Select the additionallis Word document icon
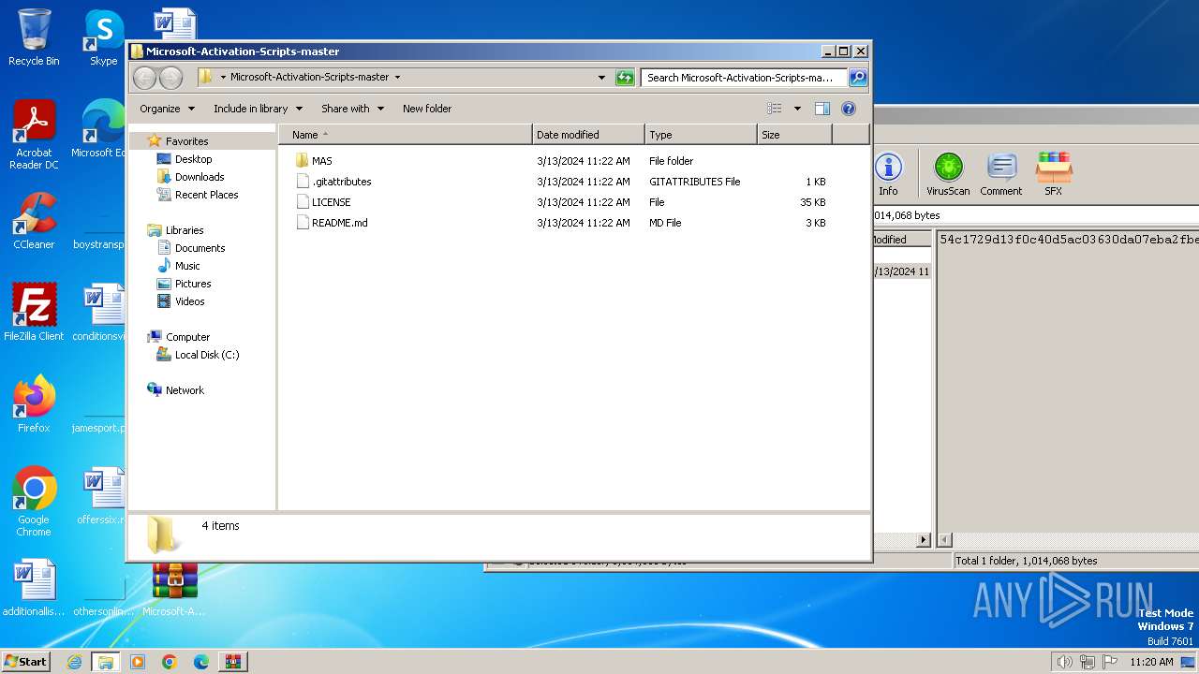The width and height of the screenshot is (1199, 674). [34, 588]
